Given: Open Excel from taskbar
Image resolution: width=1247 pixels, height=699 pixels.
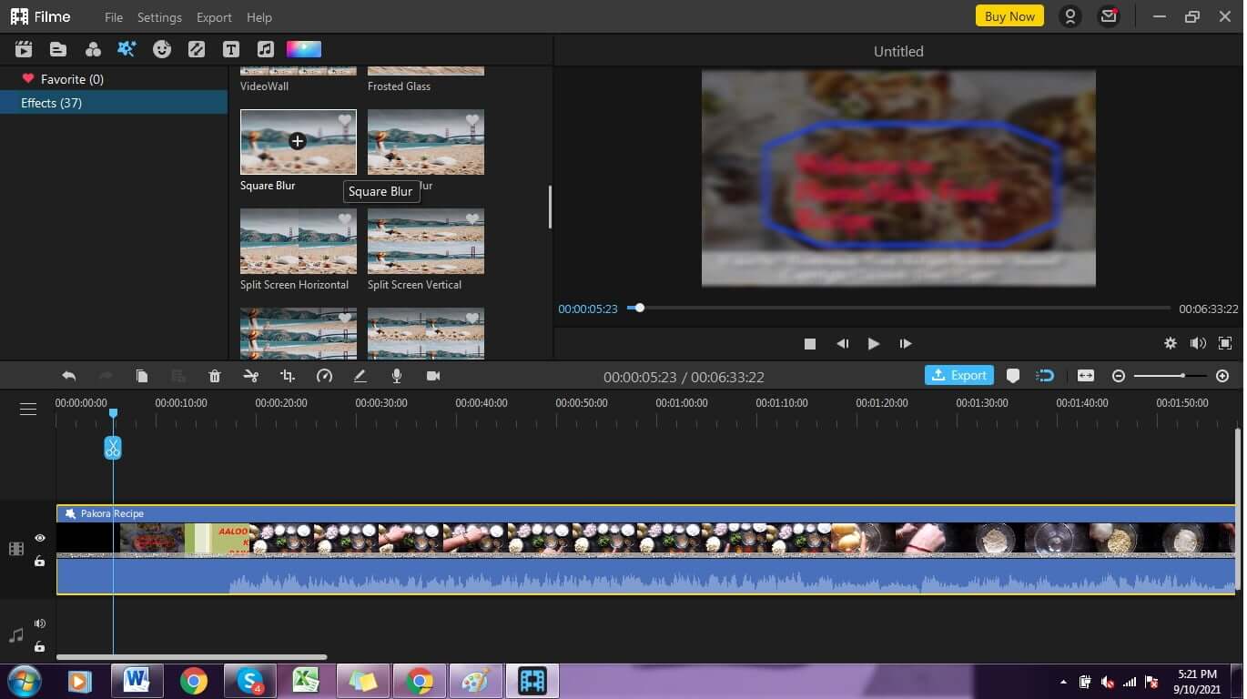Looking at the screenshot, I should 307,681.
